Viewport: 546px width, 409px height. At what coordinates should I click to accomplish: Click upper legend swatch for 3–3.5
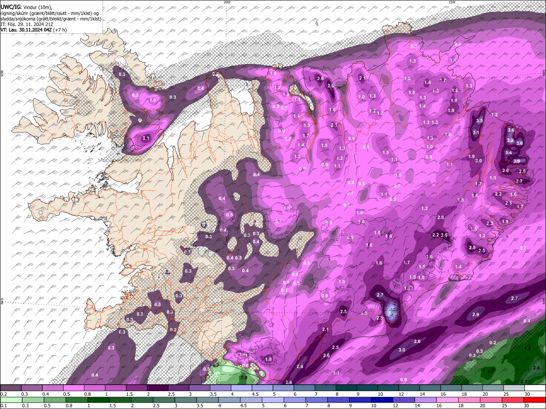pos(199,388)
